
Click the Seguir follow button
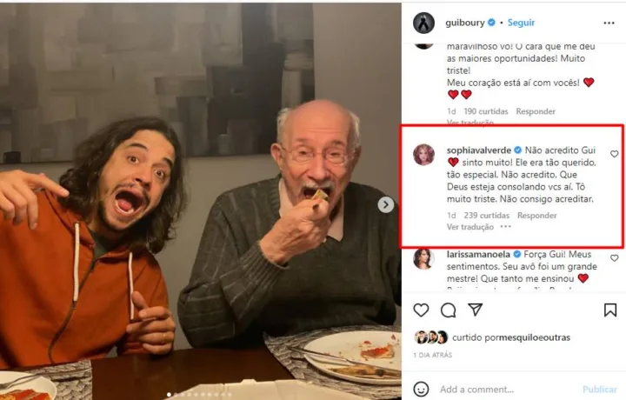tap(521, 23)
